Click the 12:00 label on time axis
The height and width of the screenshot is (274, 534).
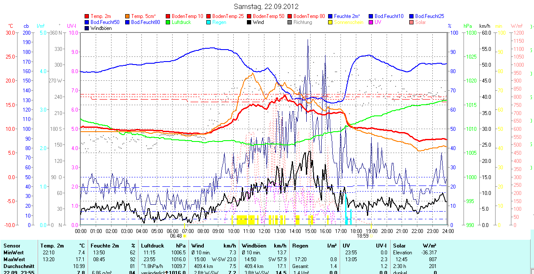point(264,231)
